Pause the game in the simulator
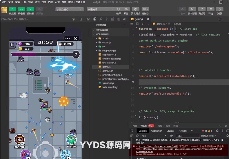Screen dimensions: 229x159 pos(12,45)
